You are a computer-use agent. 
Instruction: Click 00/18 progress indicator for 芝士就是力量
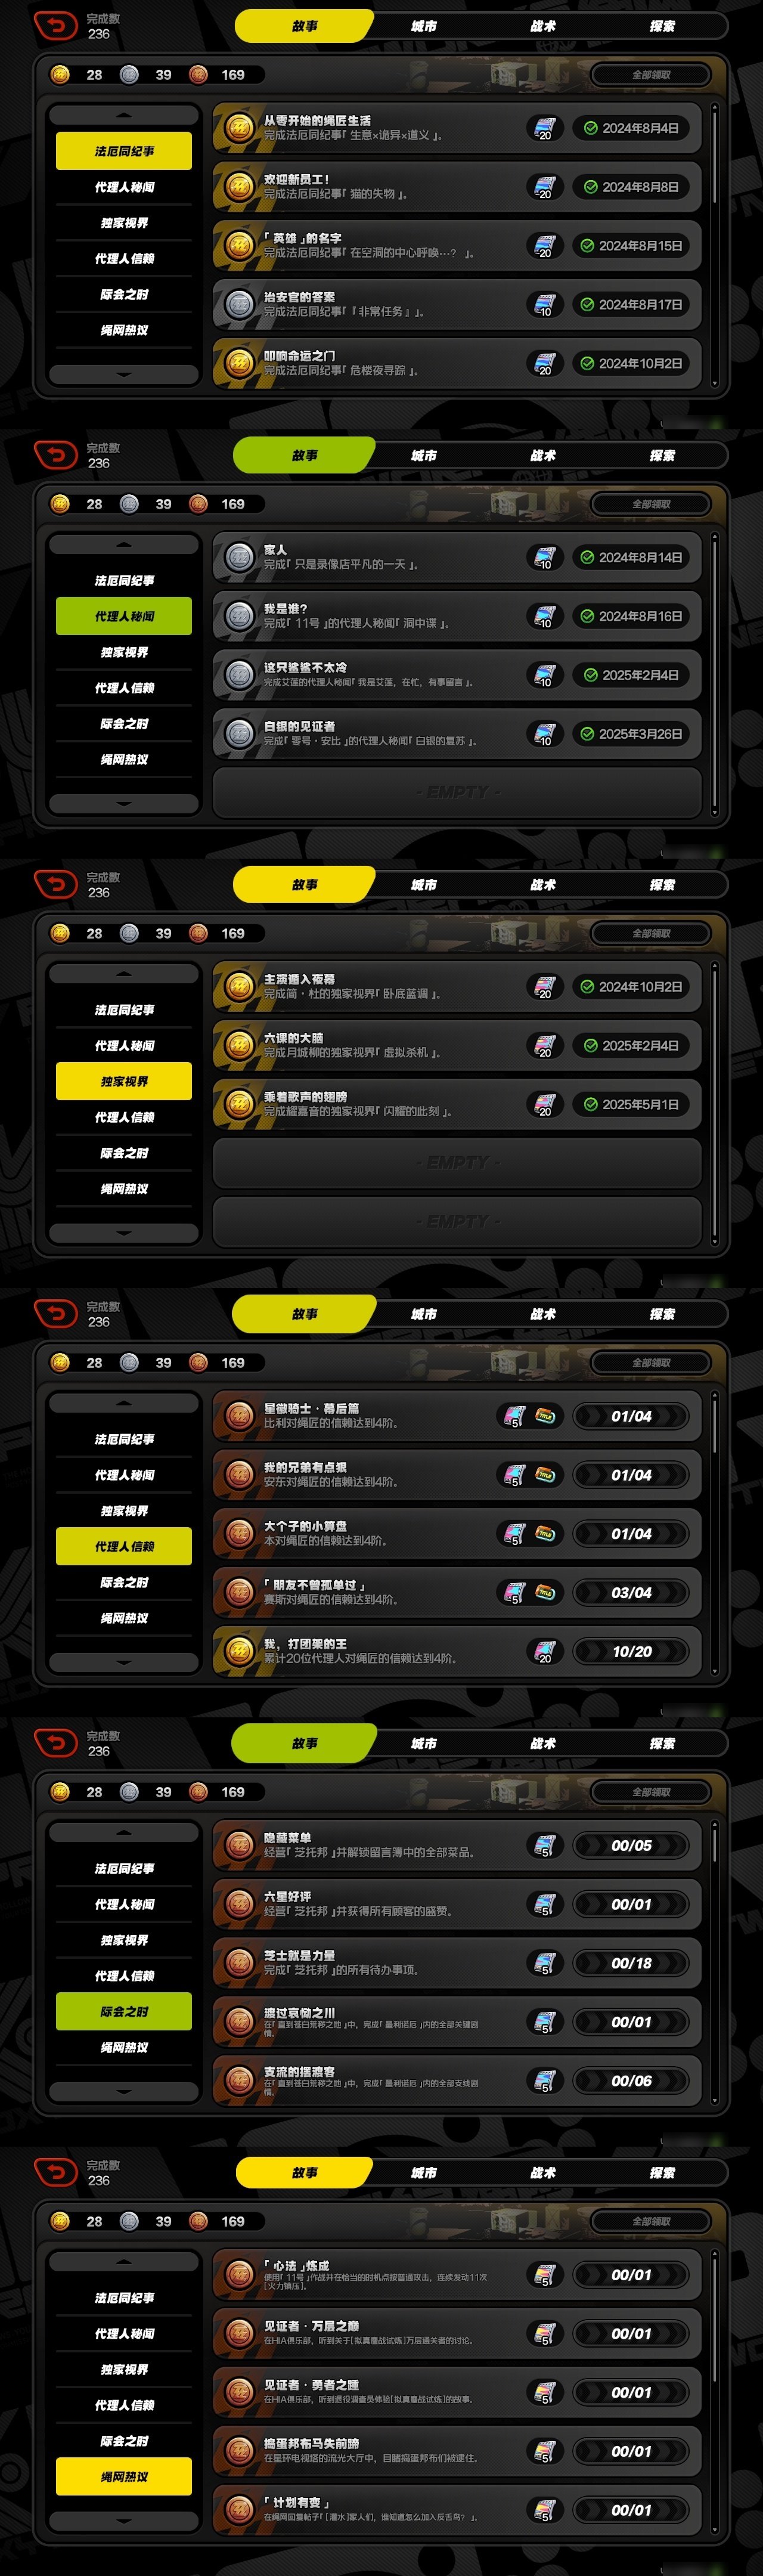(631, 1963)
